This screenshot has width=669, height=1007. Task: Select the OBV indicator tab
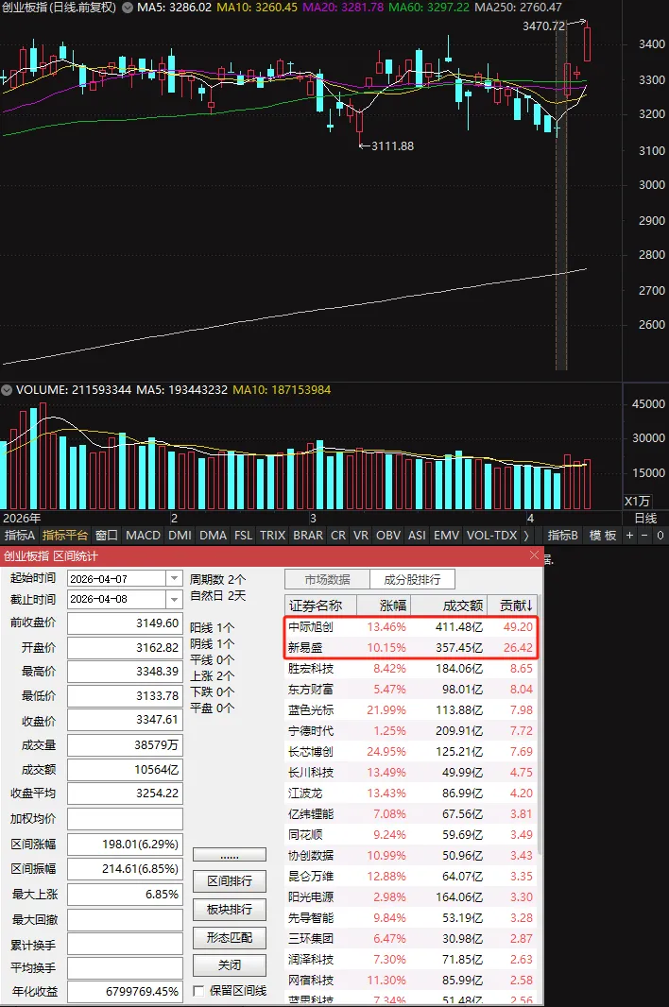click(x=388, y=535)
